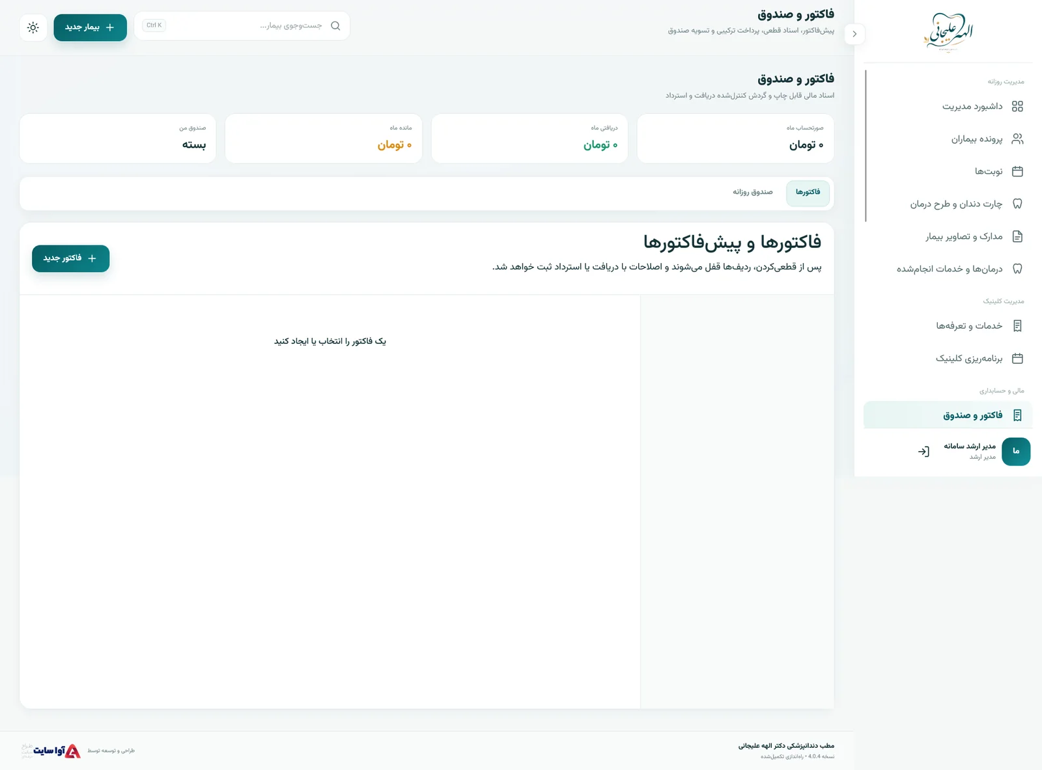Click the صندوق من status card
The height and width of the screenshot is (770, 1042).
(118, 138)
